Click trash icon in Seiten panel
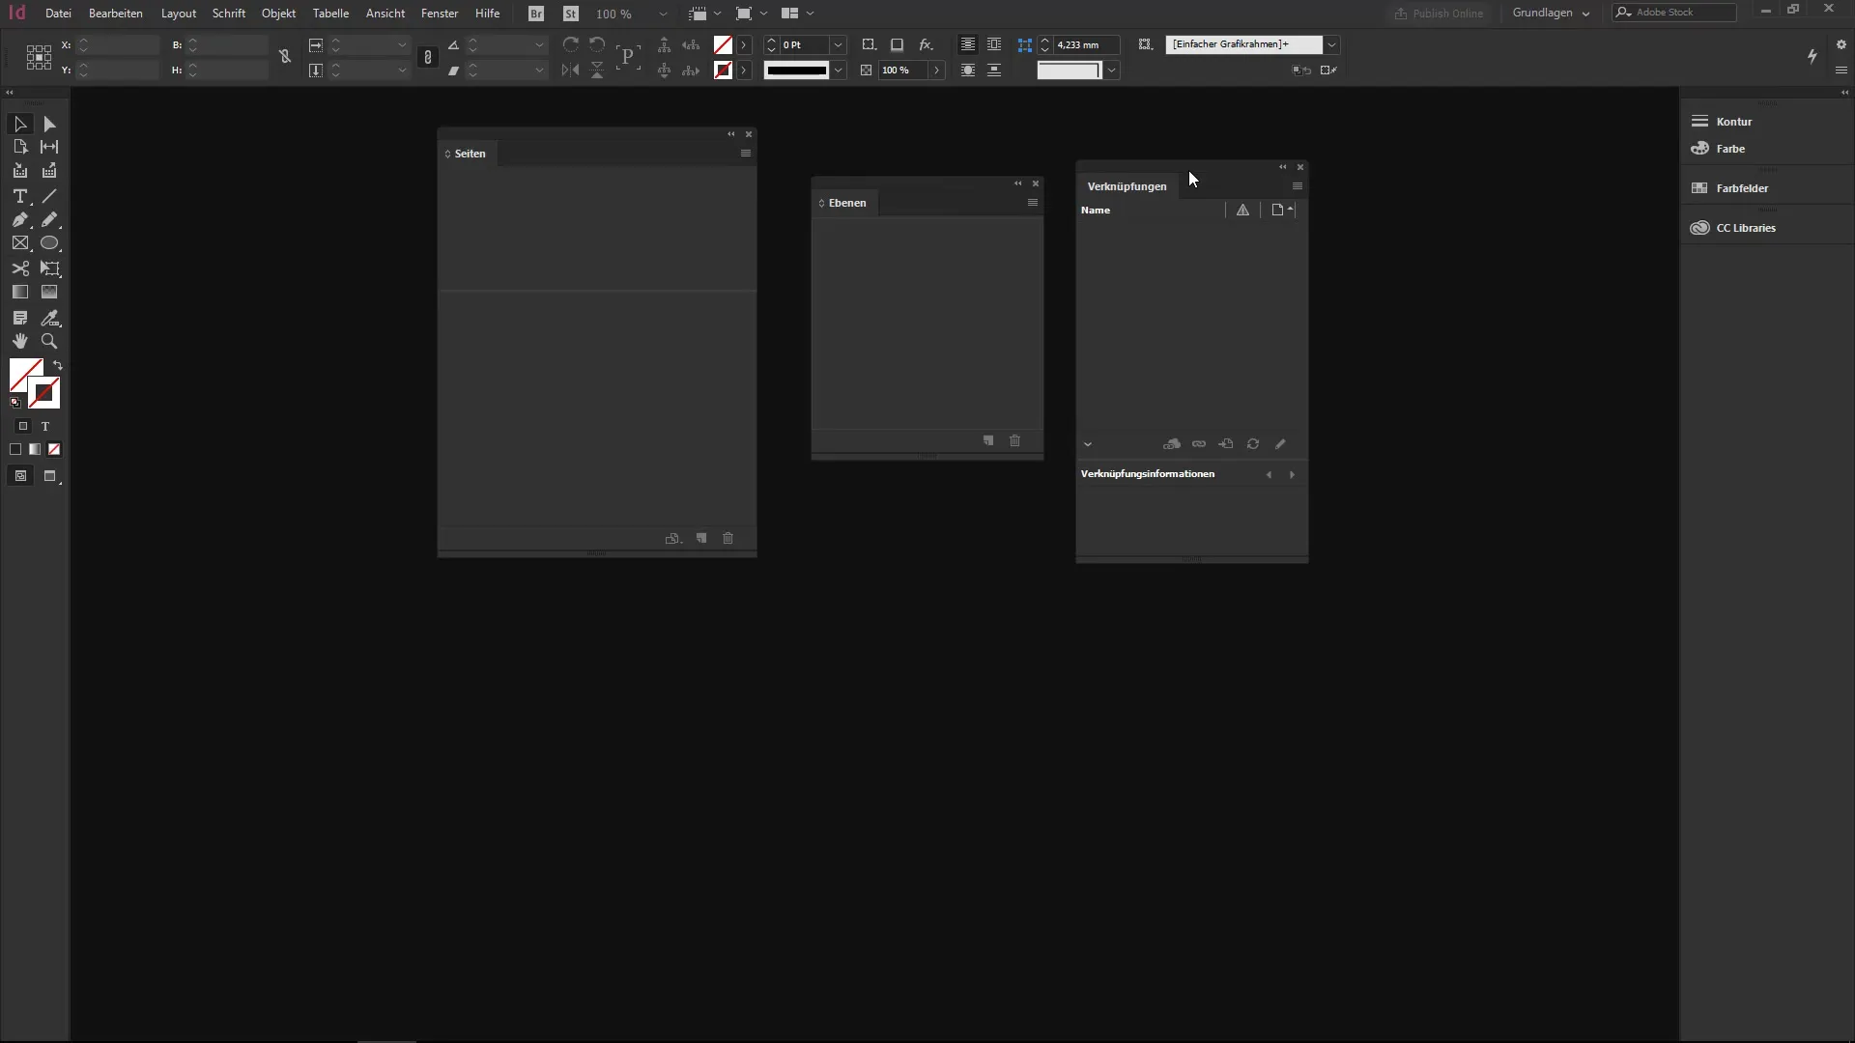The width and height of the screenshot is (1855, 1043). pos(728,539)
